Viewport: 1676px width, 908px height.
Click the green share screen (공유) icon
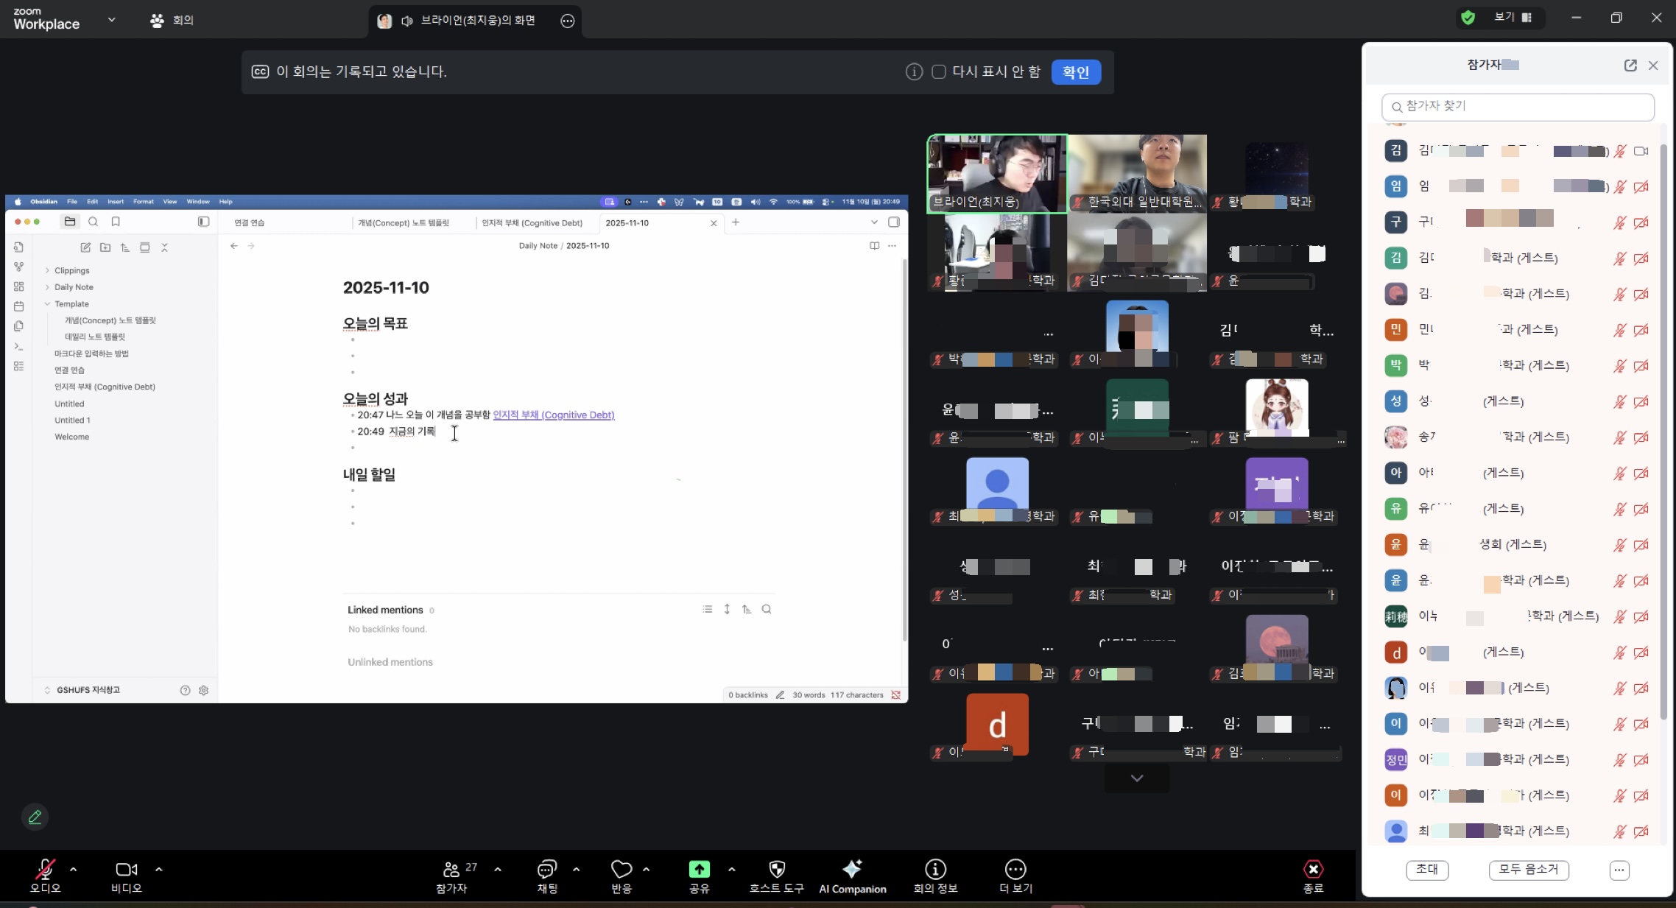[x=699, y=870]
